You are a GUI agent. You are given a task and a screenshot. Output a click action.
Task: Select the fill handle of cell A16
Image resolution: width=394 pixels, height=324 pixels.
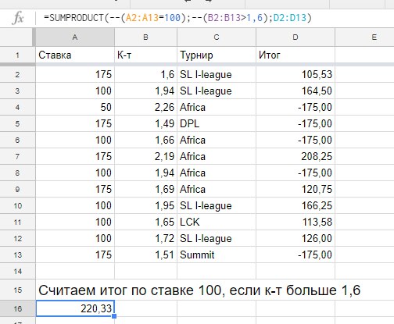[x=114, y=316]
